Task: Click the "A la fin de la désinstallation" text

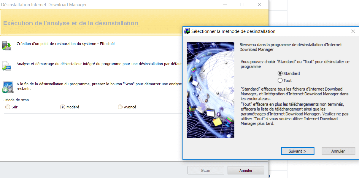Action: (x=99, y=86)
